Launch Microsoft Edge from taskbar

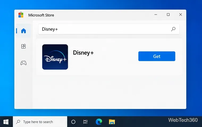pyautogui.click(x=99, y=122)
